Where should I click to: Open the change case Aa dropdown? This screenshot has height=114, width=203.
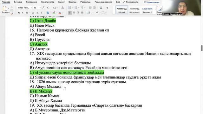pyautogui.click(x=55, y=8)
